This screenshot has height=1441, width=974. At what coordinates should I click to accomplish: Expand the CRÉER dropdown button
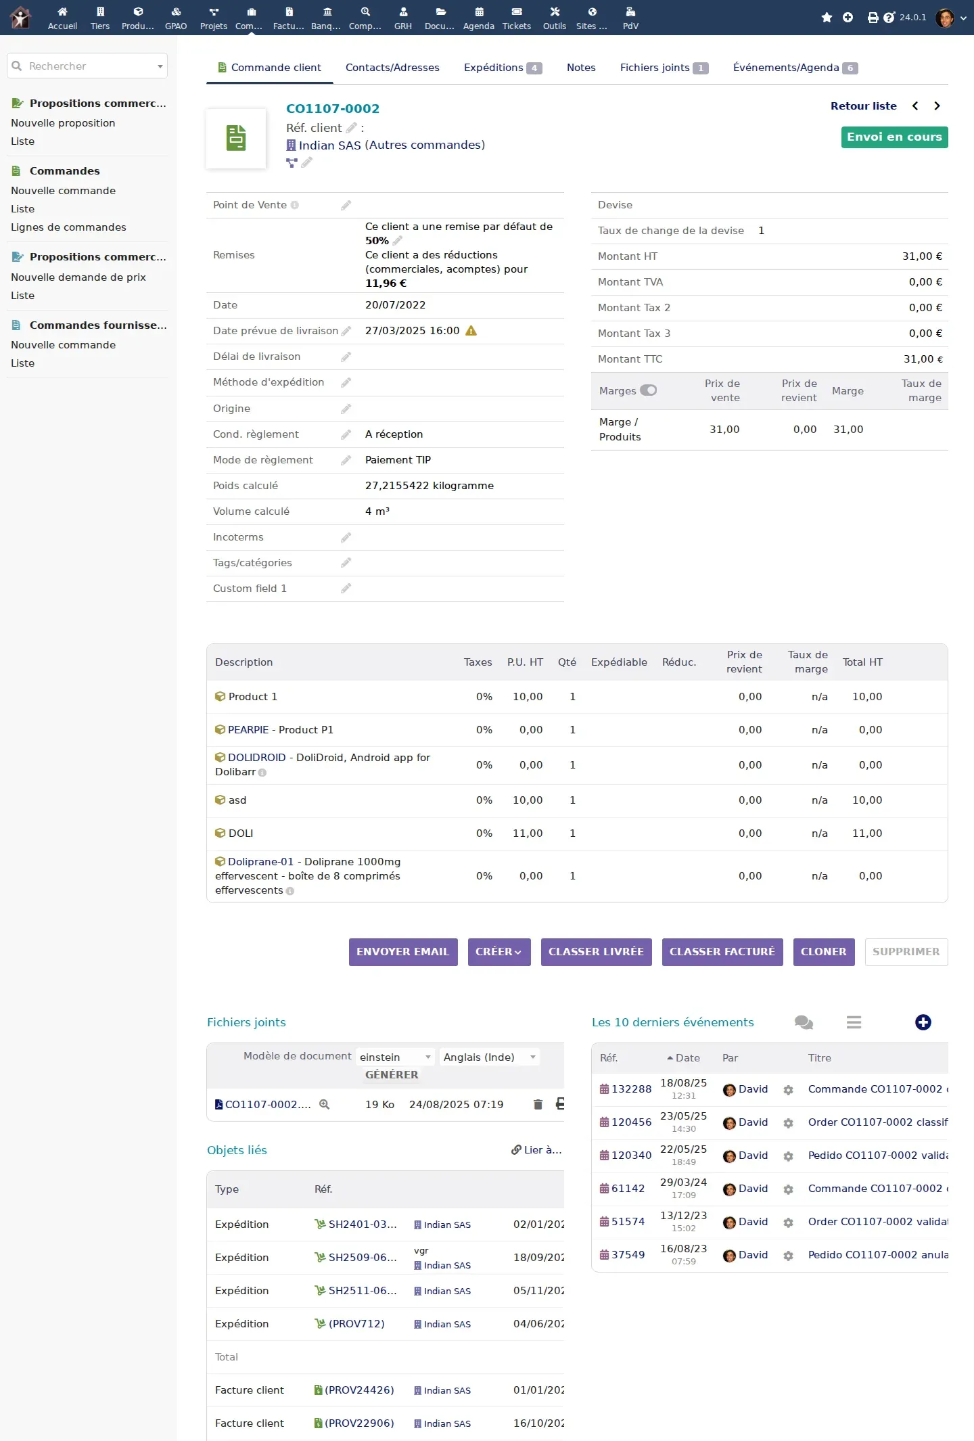coord(499,952)
